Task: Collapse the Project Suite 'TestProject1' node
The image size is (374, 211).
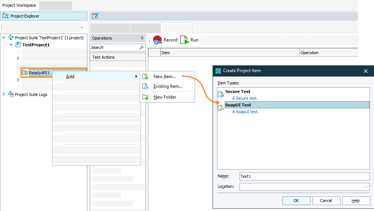Action: coord(4,38)
